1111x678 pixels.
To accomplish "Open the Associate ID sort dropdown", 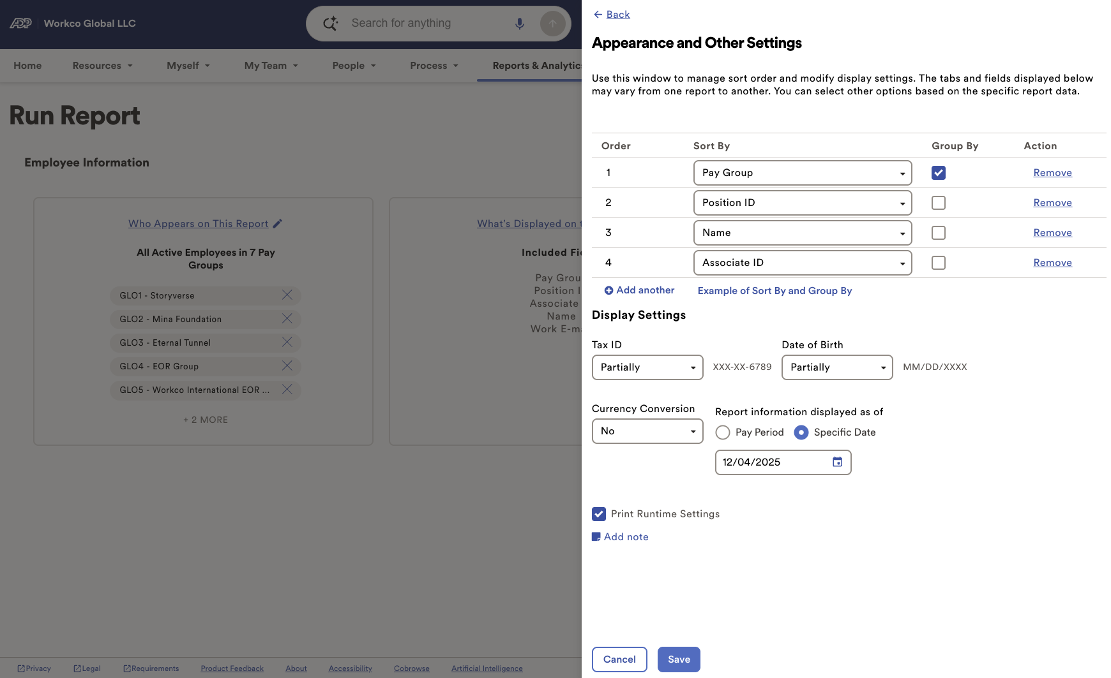I will point(803,263).
